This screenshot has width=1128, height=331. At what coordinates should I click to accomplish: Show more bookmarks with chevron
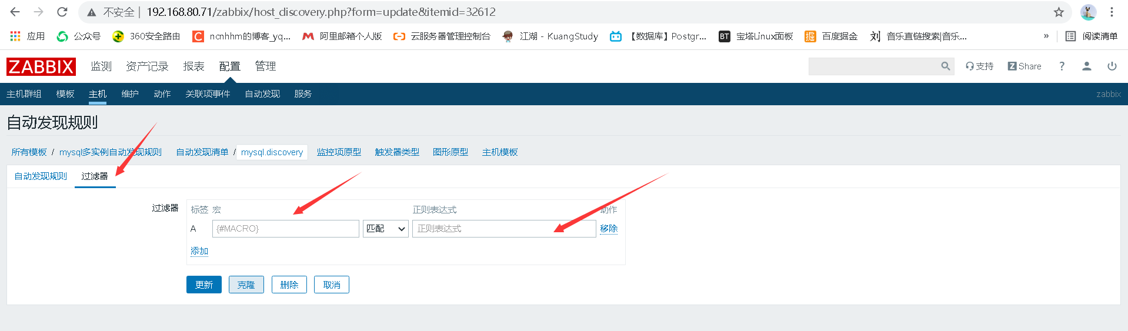(x=1046, y=36)
